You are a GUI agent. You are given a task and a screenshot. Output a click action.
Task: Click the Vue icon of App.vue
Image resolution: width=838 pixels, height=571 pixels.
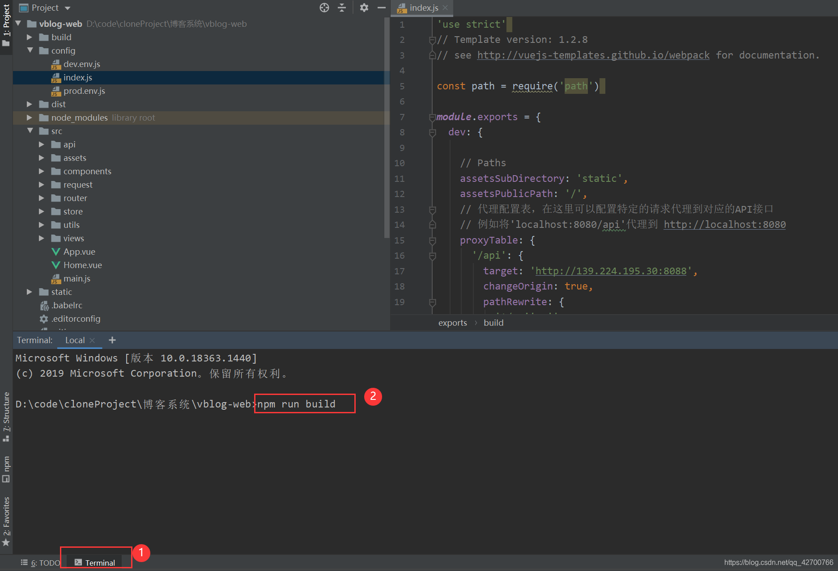56,252
